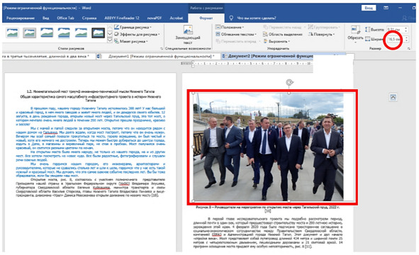Switch to the Office Tab ribbon tab
419x255 pixels.
point(65,18)
